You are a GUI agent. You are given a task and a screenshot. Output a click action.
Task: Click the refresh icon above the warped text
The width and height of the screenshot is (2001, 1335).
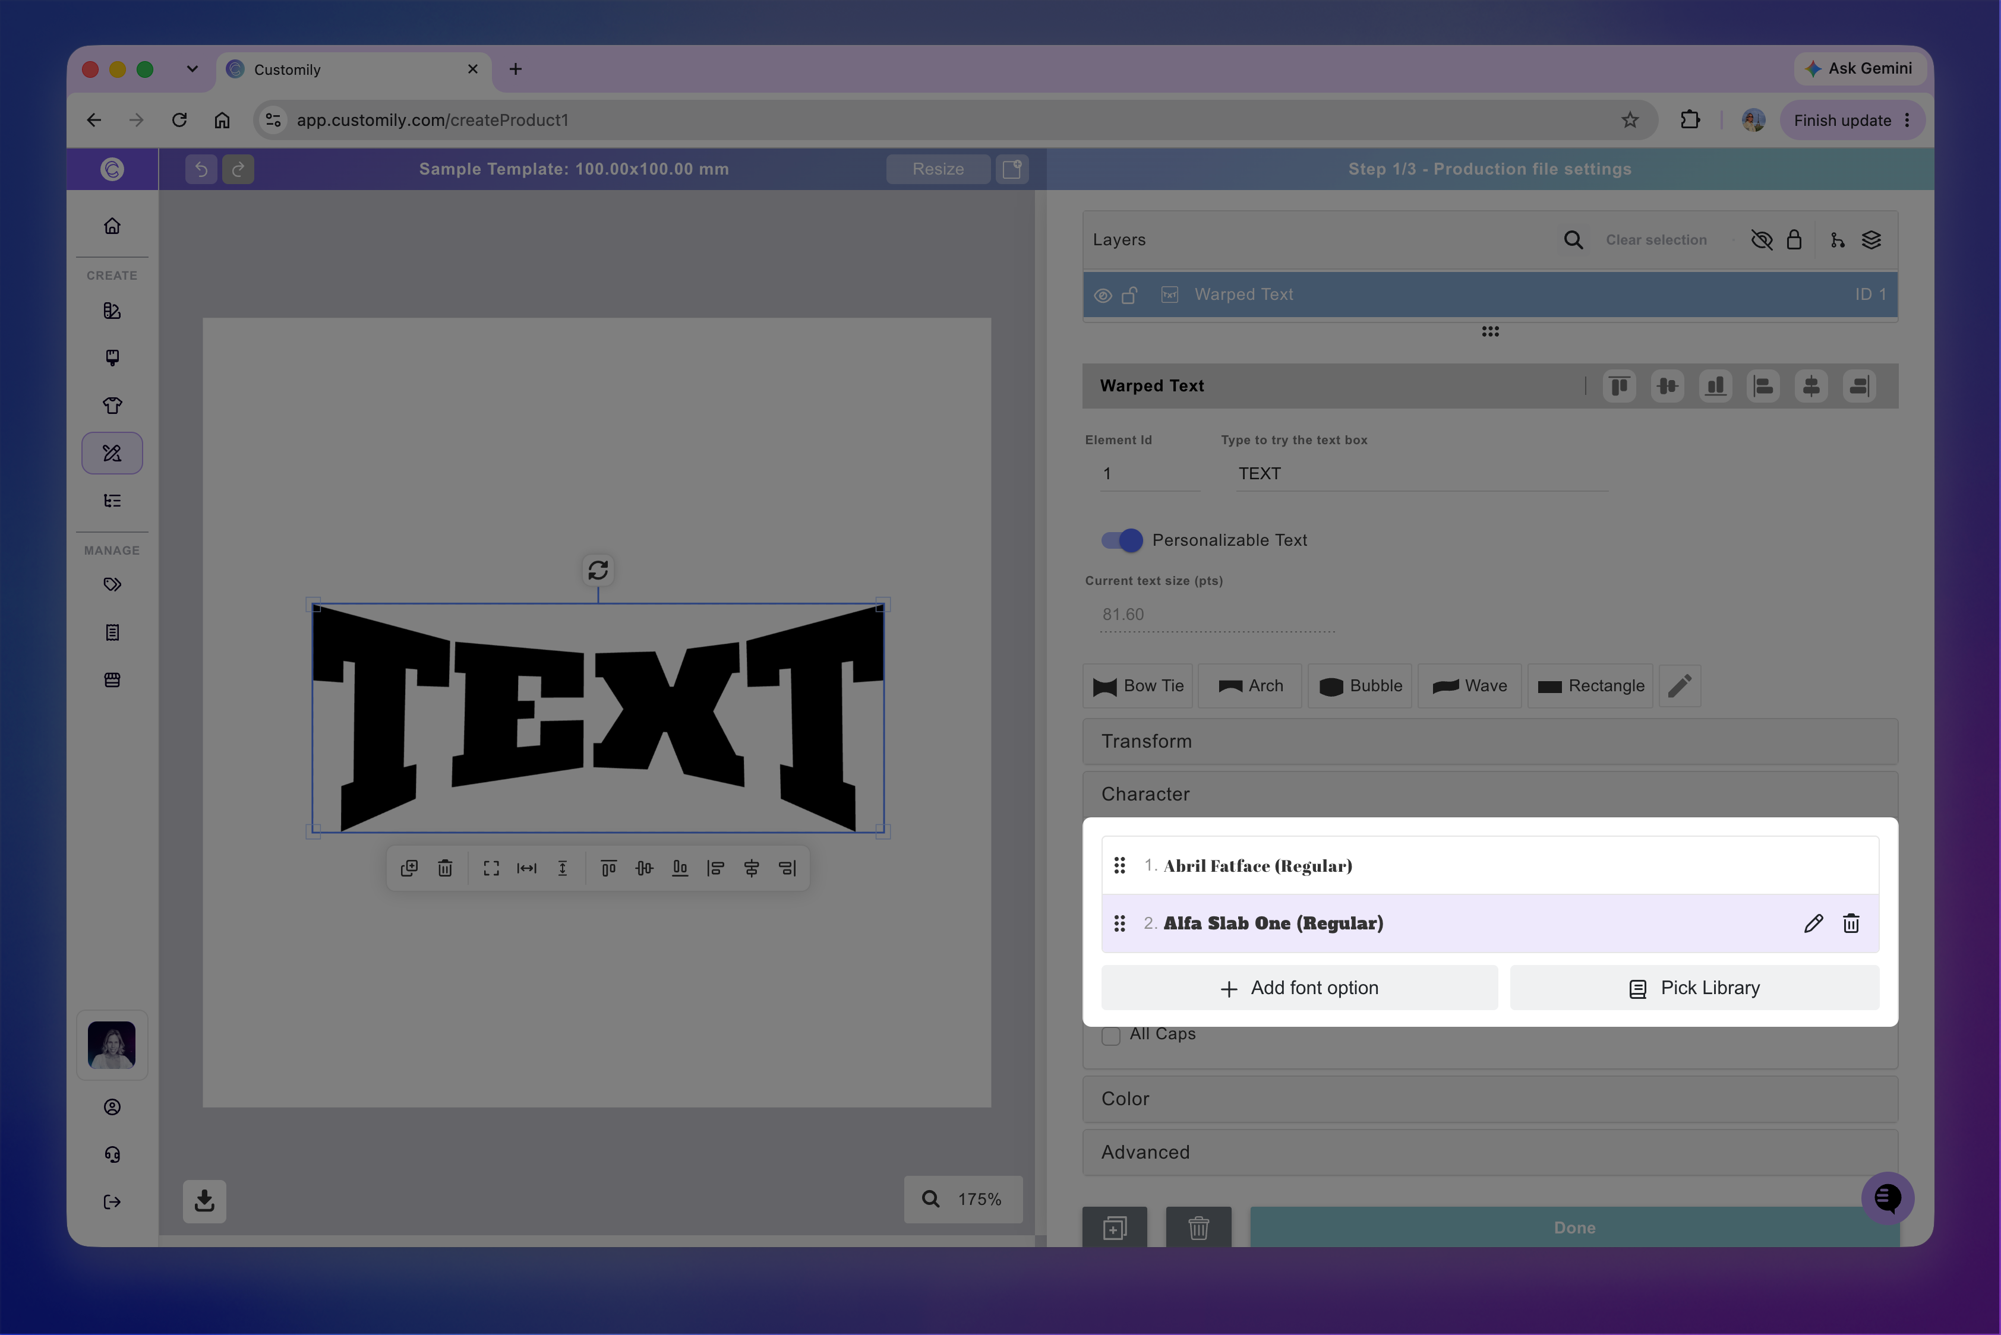[x=598, y=570]
